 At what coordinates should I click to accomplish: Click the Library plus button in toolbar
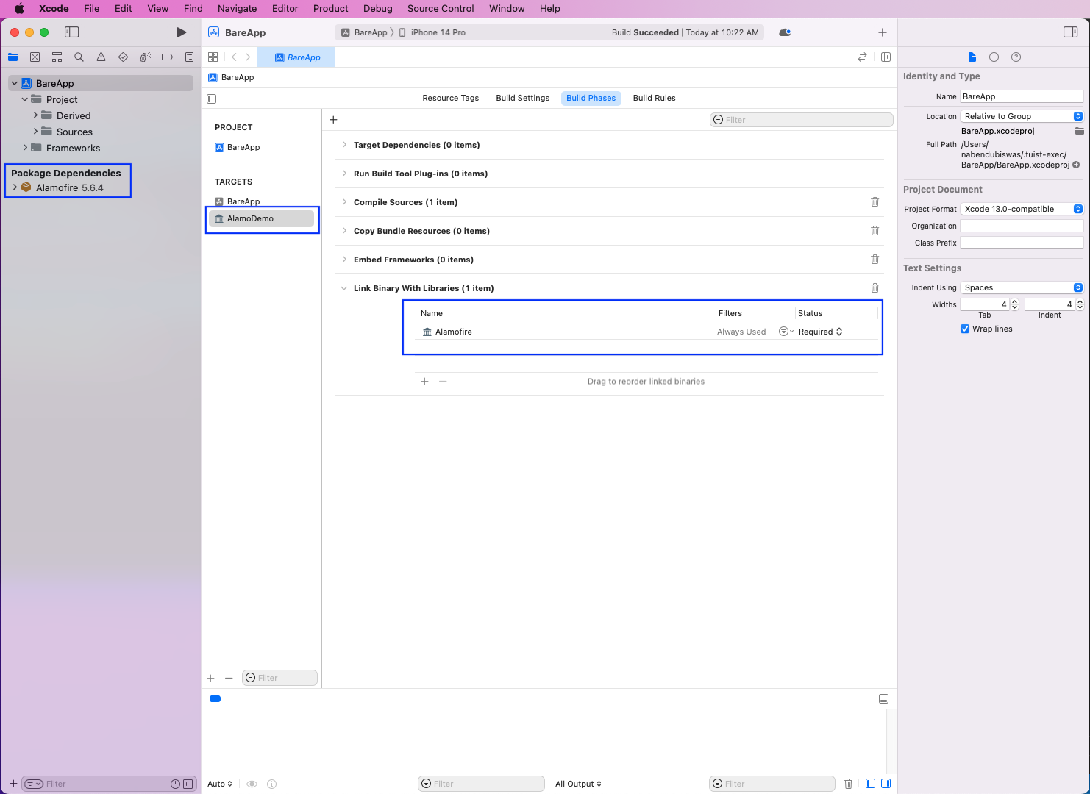[883, 32]
